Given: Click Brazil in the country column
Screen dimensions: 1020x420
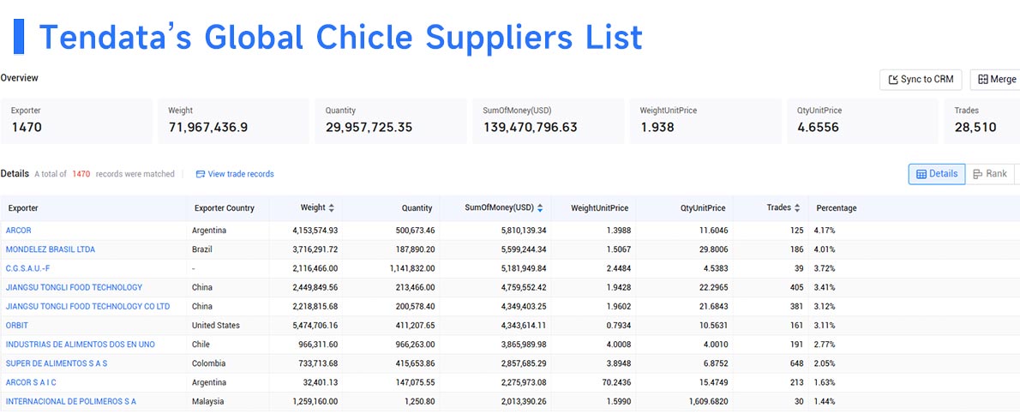Looking at the screenshot, I should tap(201, 249).
